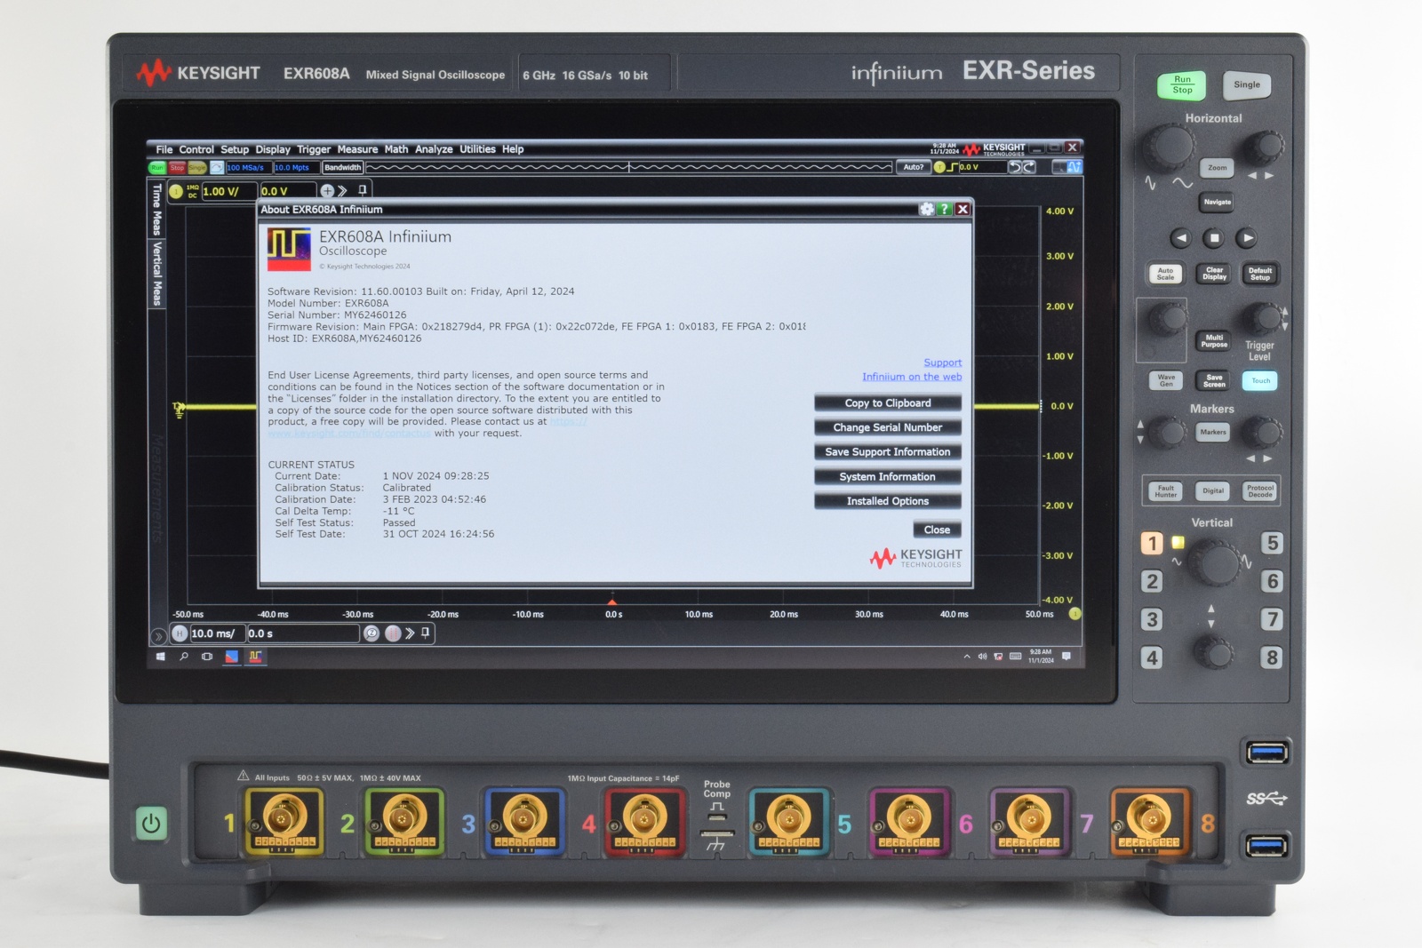Viewport: 1422px width, 948px height.
Task: Click the red on-screen Stop button
Action: click(x=177, y=167)
